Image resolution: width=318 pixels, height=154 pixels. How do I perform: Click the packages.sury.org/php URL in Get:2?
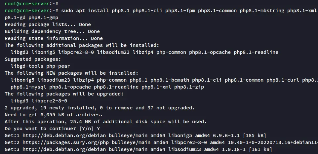point(65,142)
